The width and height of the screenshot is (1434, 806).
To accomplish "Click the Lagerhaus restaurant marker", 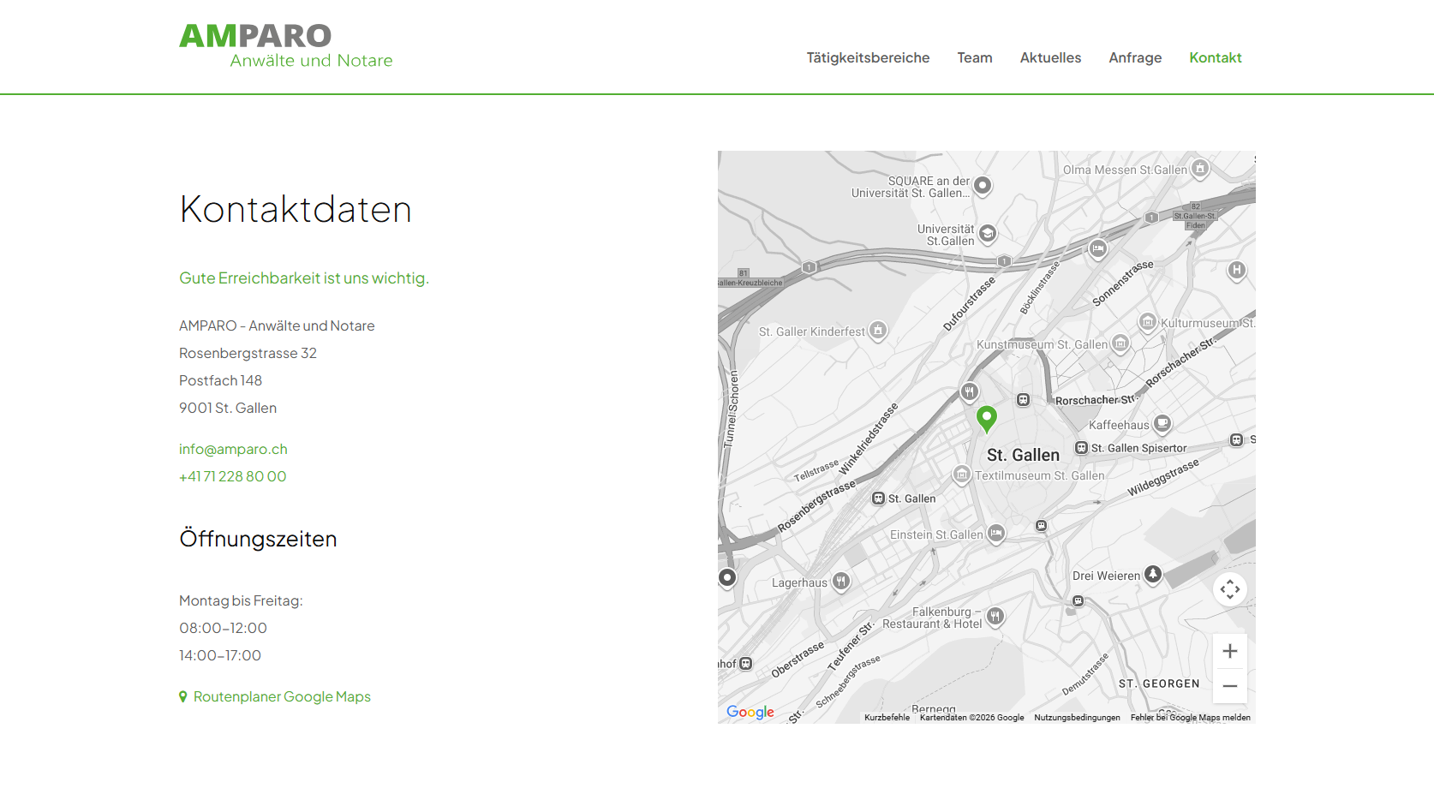I will click(841, 582).
